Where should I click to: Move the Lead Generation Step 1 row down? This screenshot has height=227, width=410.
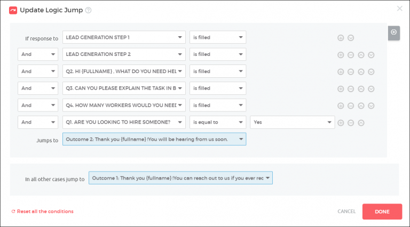351,38
